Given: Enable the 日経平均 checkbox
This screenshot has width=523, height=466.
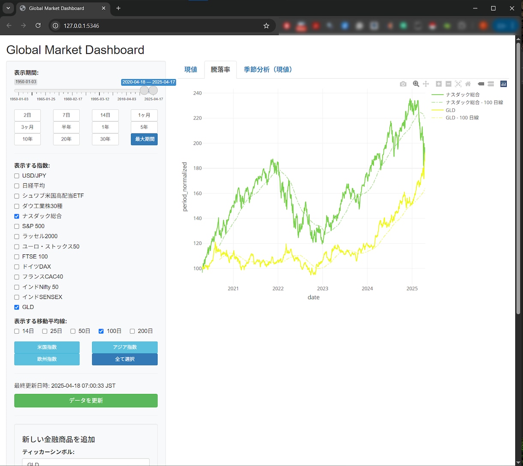Looking at the screenshot, I should [x=17, y=186].
